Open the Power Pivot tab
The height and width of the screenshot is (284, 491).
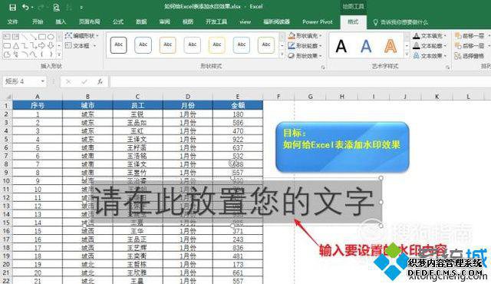click(x=317, y=21)
